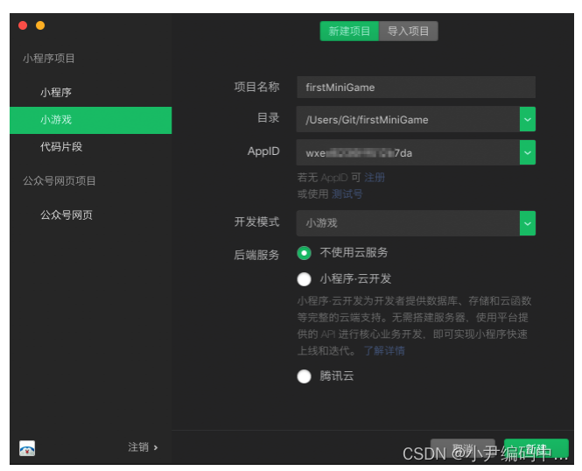Minimize the window with yellow button
Image resolution: width=582 pixels, height=471 pixels.
[40, 25]
